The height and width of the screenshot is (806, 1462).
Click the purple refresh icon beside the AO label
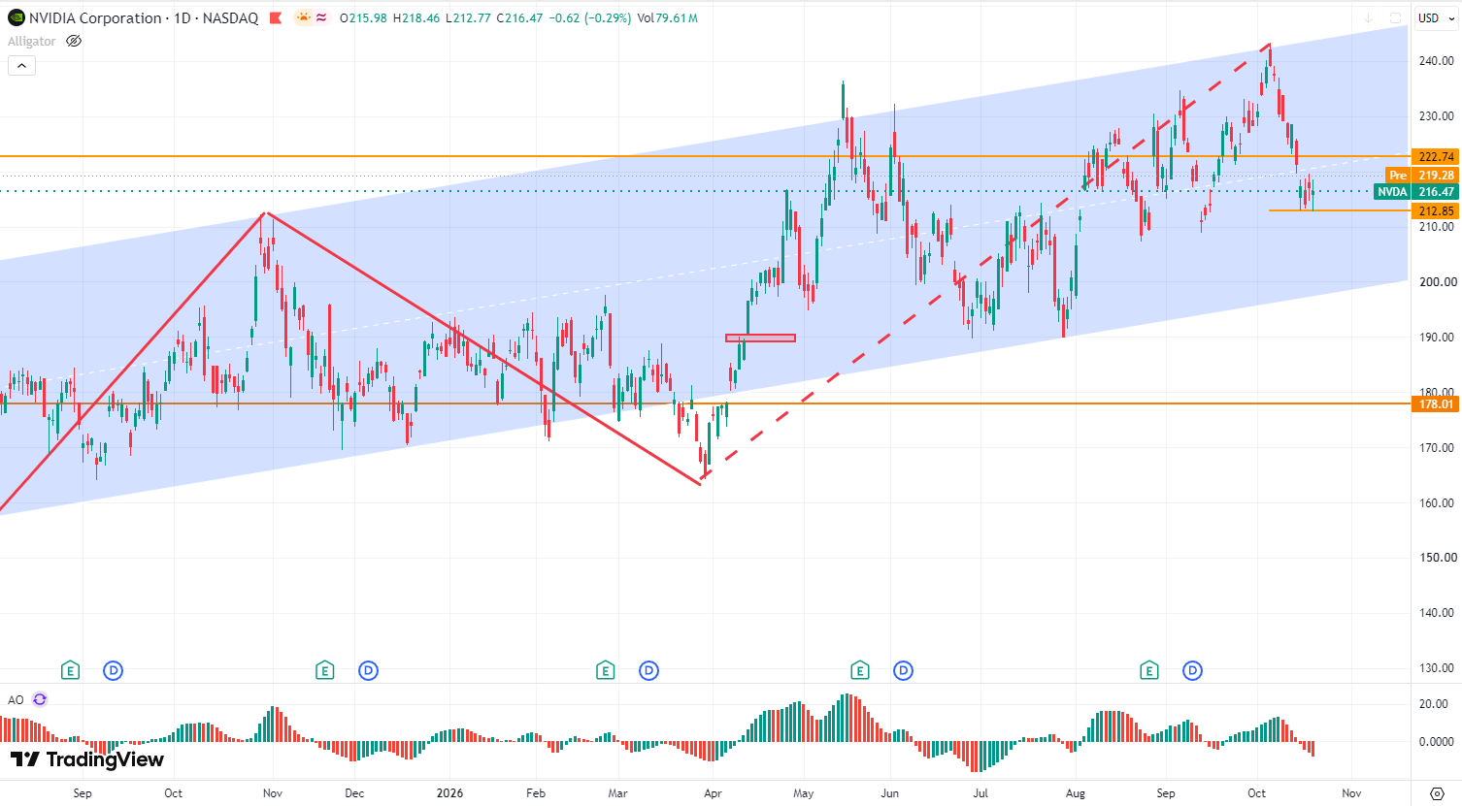[40, 699]
